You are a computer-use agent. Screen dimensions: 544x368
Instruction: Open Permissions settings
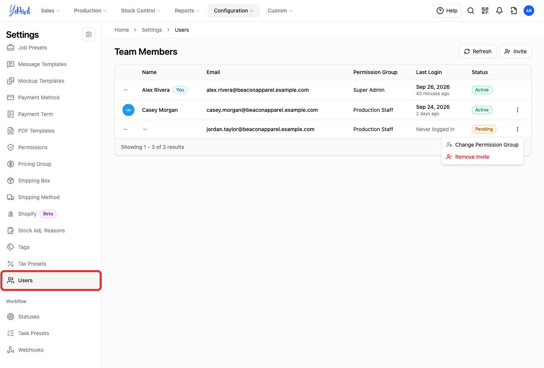pyautogui.click(x=51, y=147)
